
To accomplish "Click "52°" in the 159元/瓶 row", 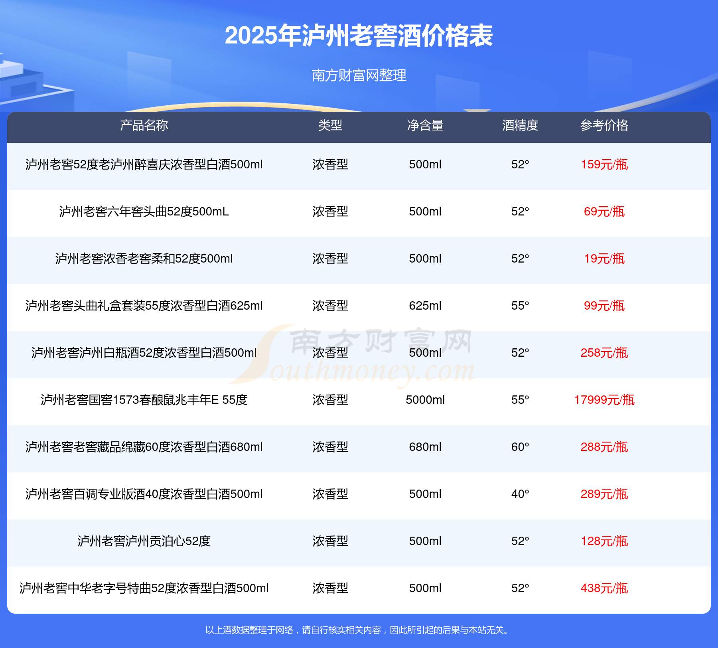I will 520,164.
